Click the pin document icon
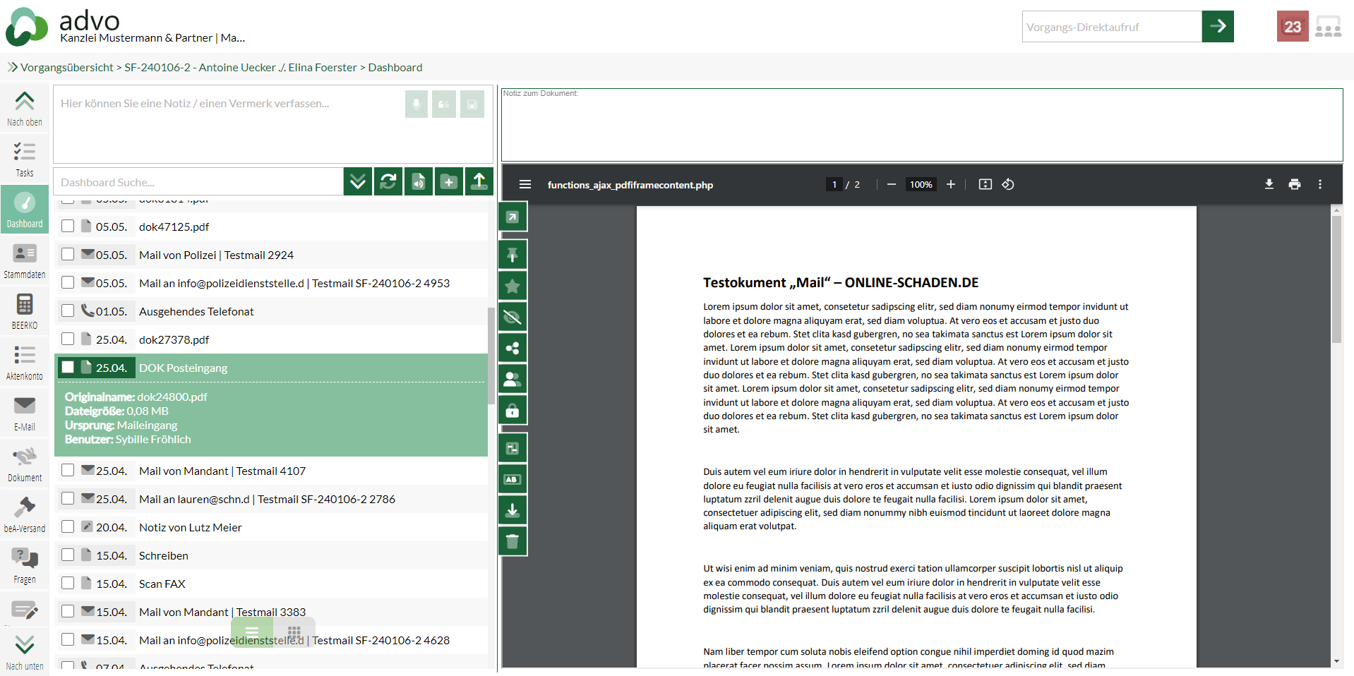Image resolution: width=1354 pixels, height=676 pixels. [513, 255]
